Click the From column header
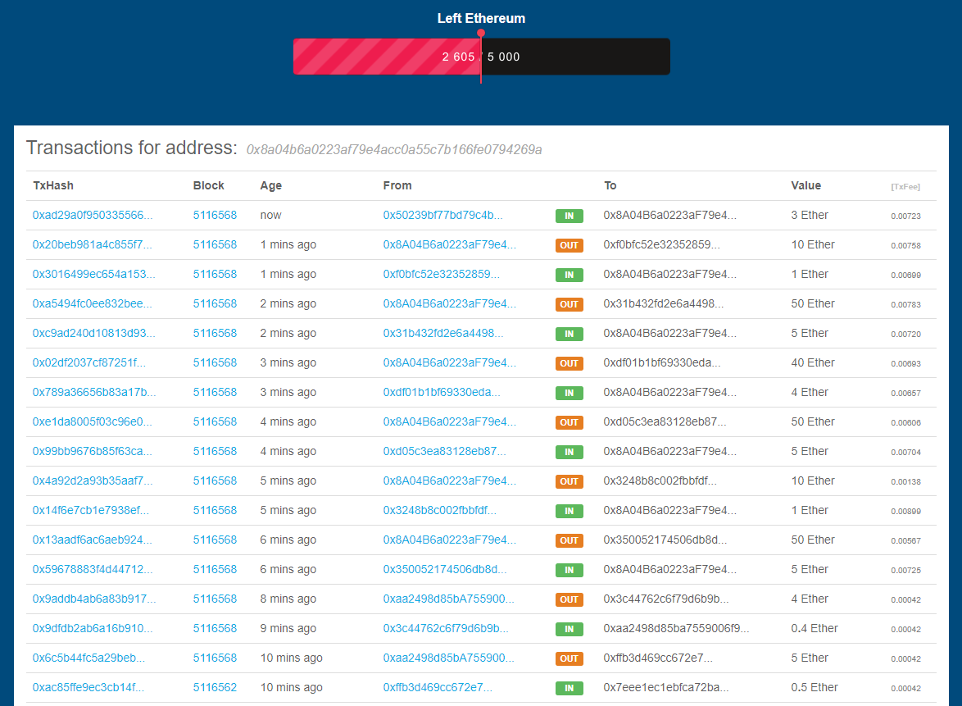962x706 pixels. [x=397, y=185]
